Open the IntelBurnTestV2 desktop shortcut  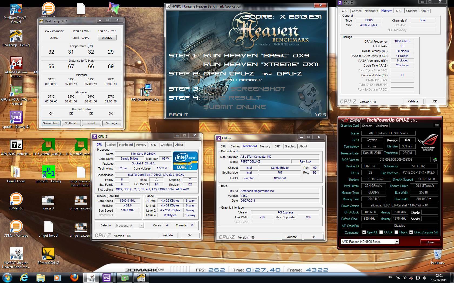pos(16,13)
